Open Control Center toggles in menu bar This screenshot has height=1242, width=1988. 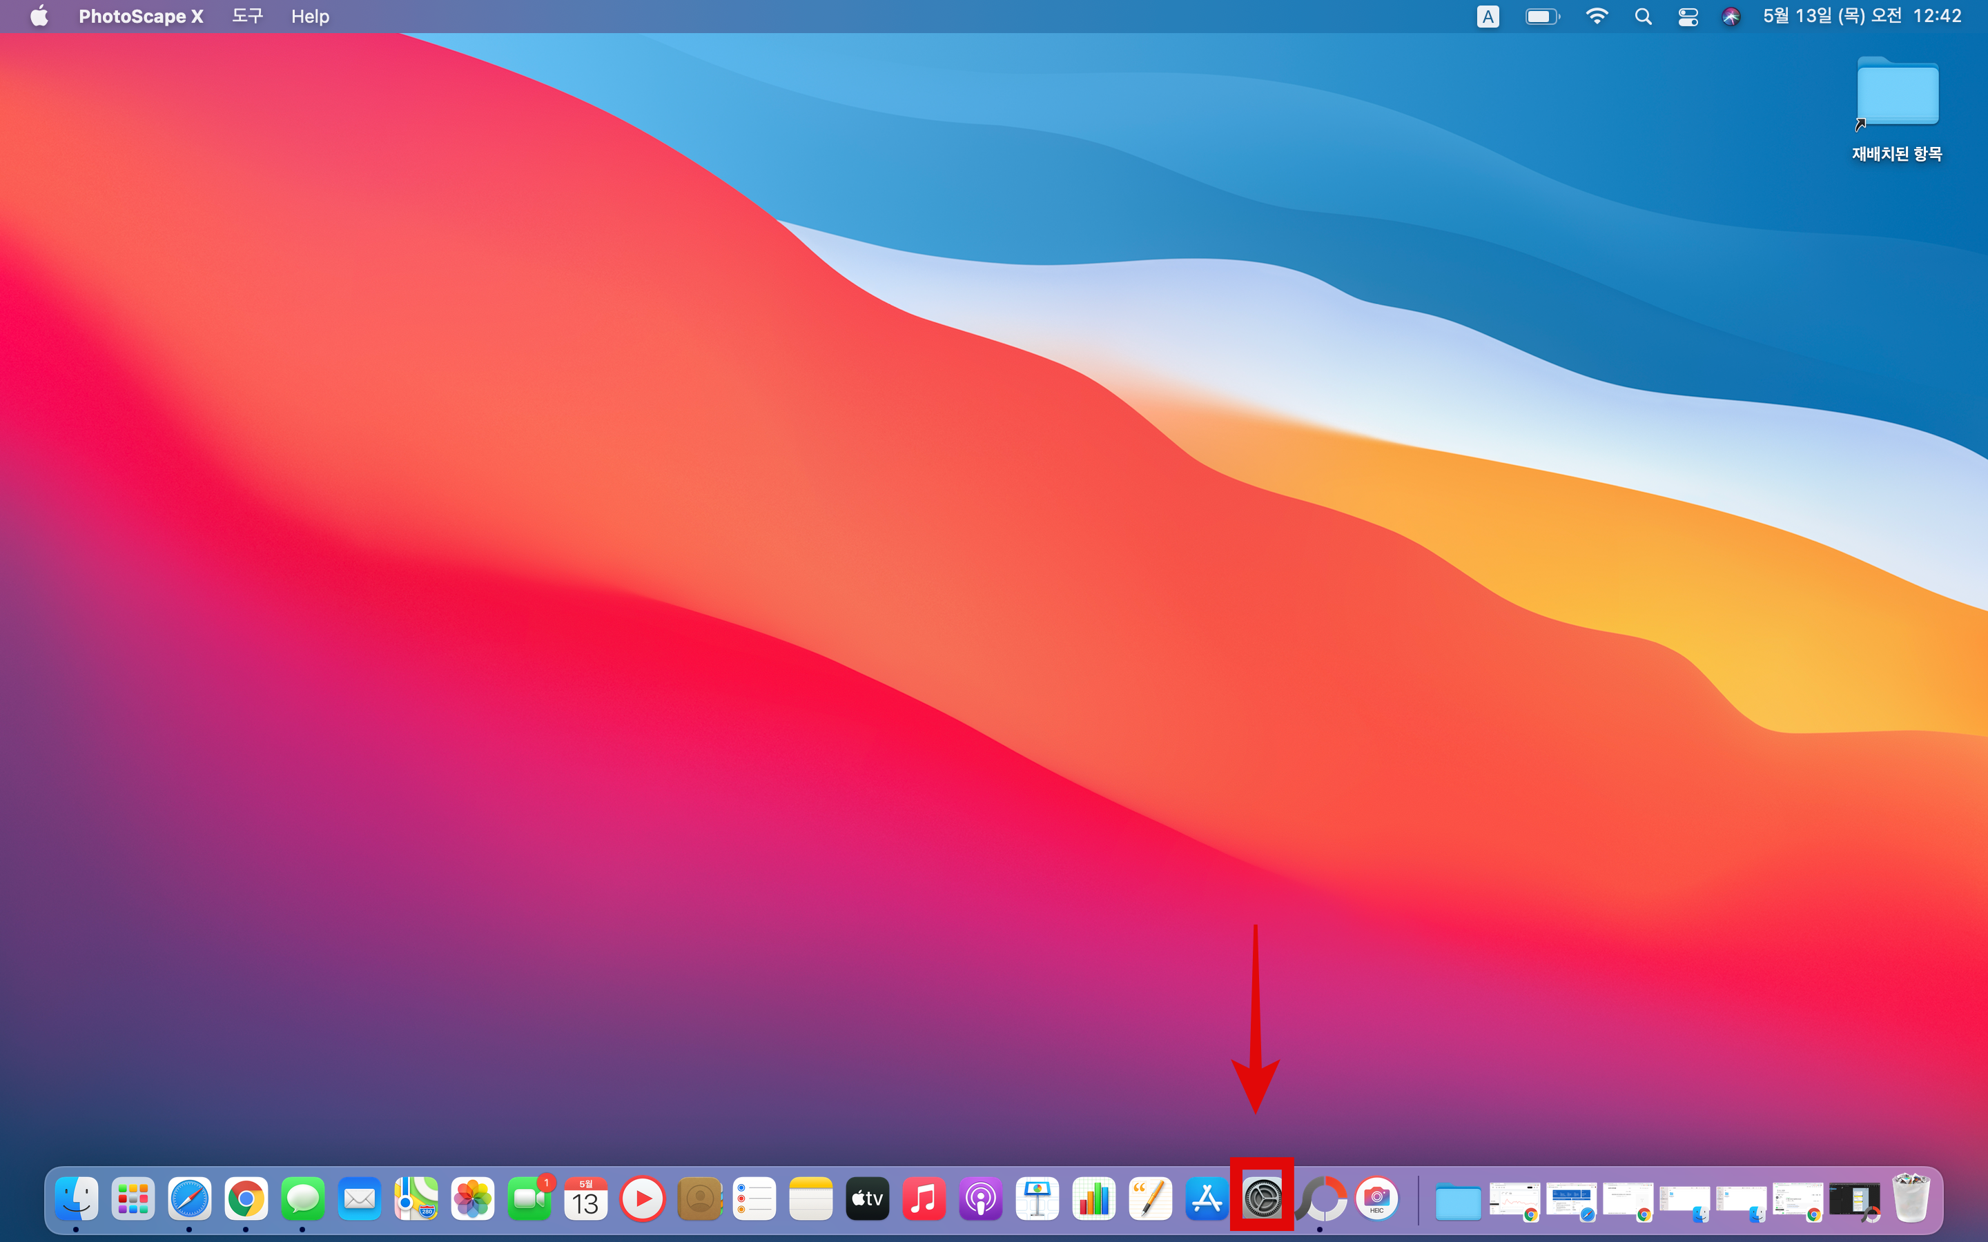tap(1687, 17)
